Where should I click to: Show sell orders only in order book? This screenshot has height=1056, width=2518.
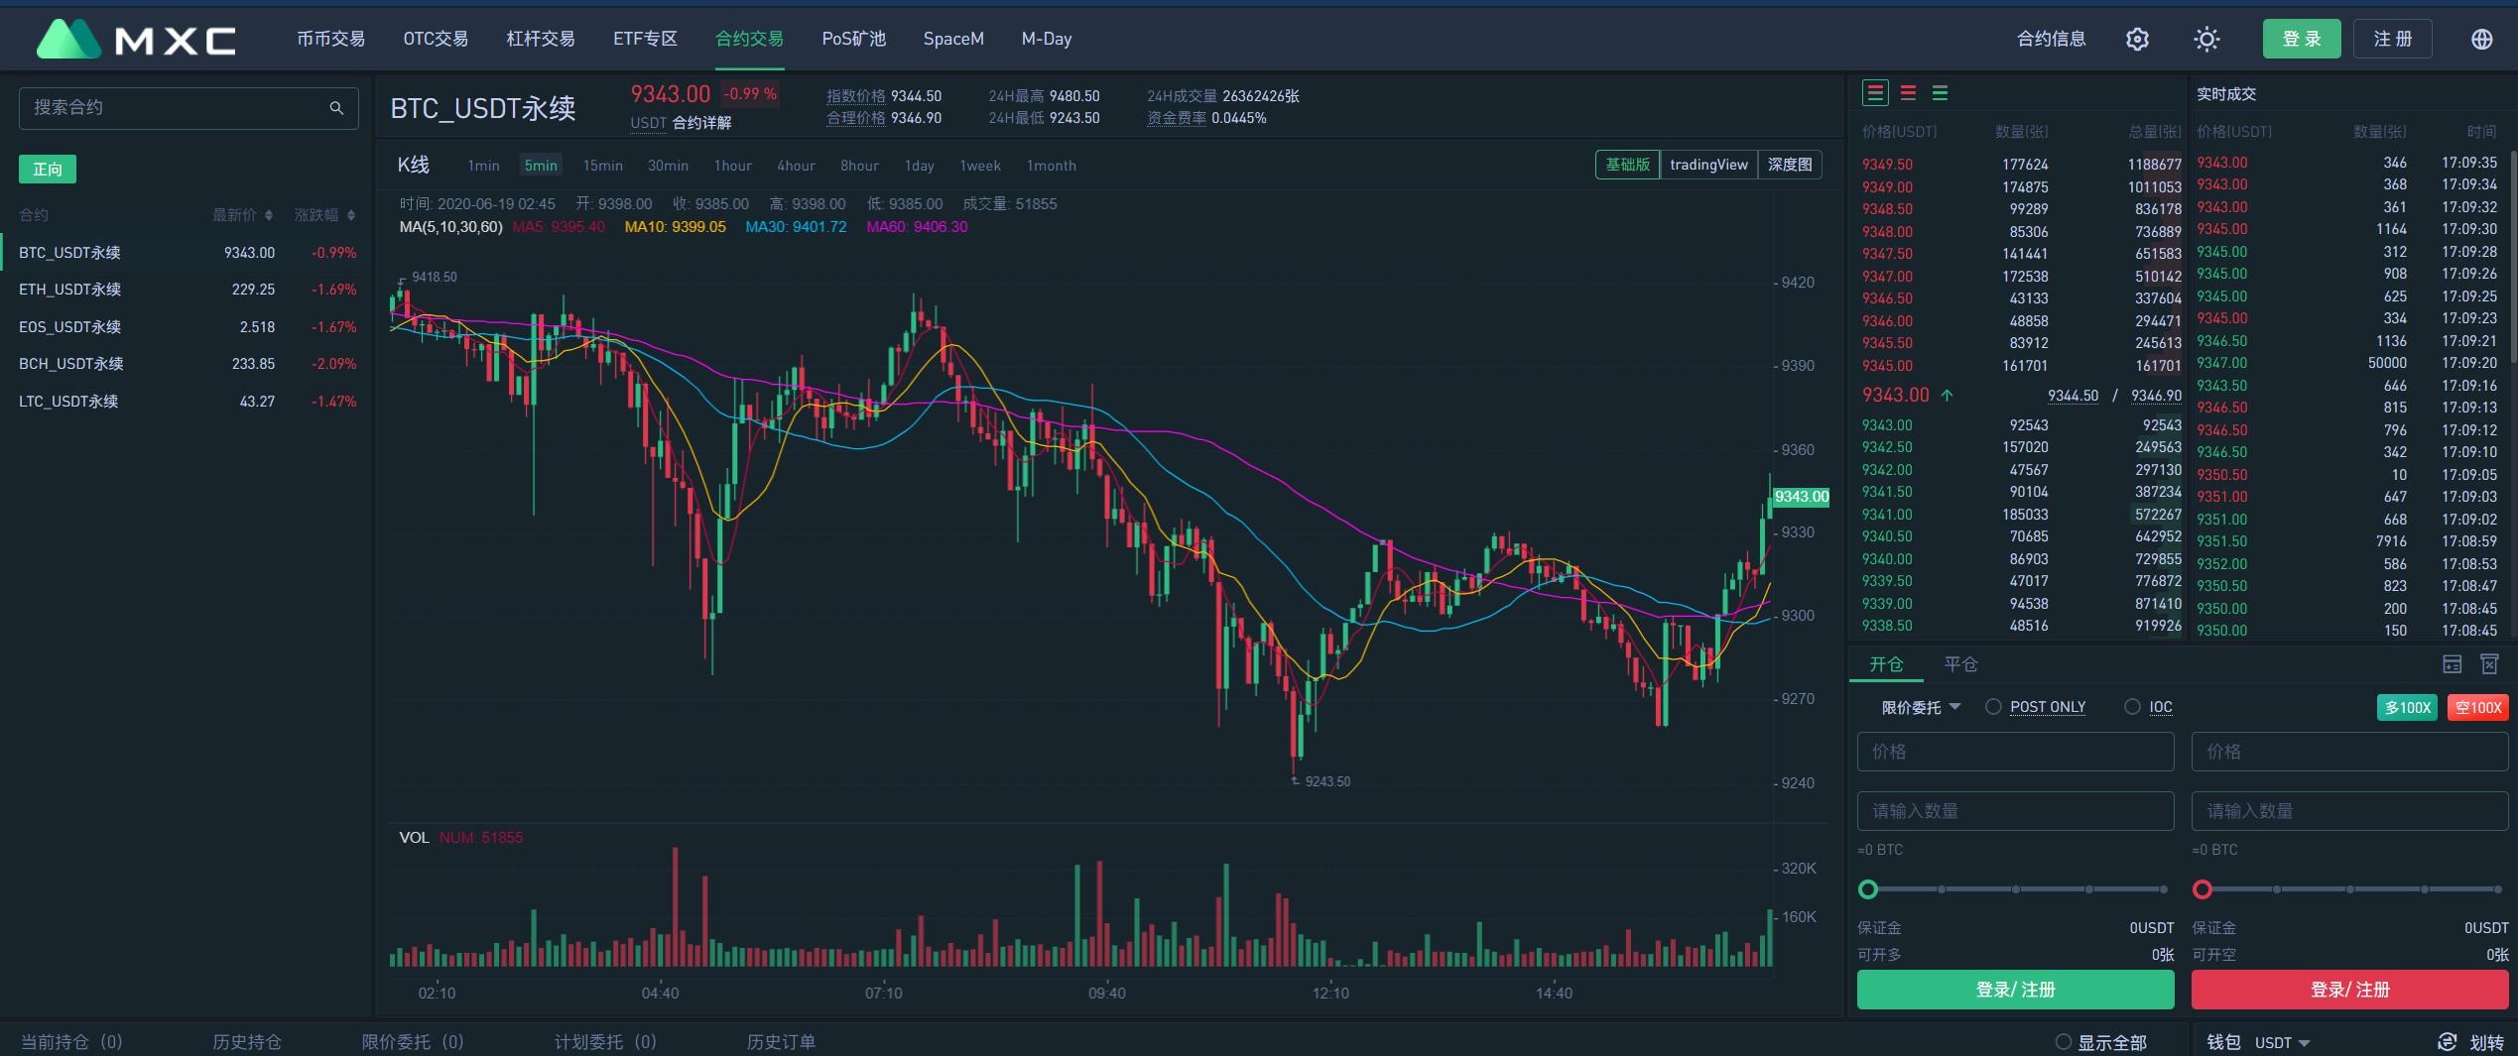[1908, 93]
